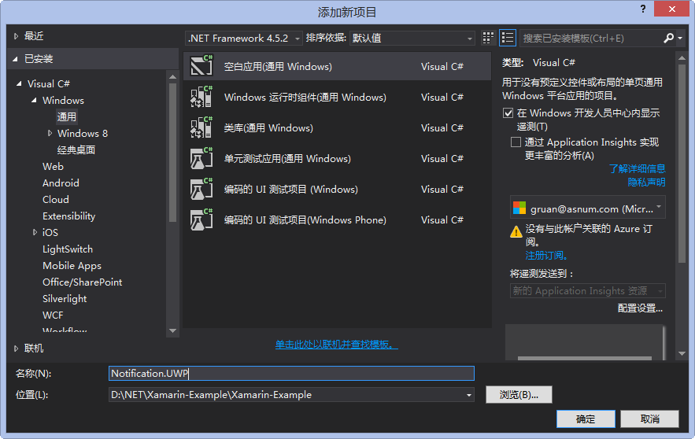Open the search options dropdown arrow

(x=680, y=38)
